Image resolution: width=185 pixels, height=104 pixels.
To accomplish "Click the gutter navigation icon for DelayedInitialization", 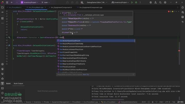I will tap(9, 45).
